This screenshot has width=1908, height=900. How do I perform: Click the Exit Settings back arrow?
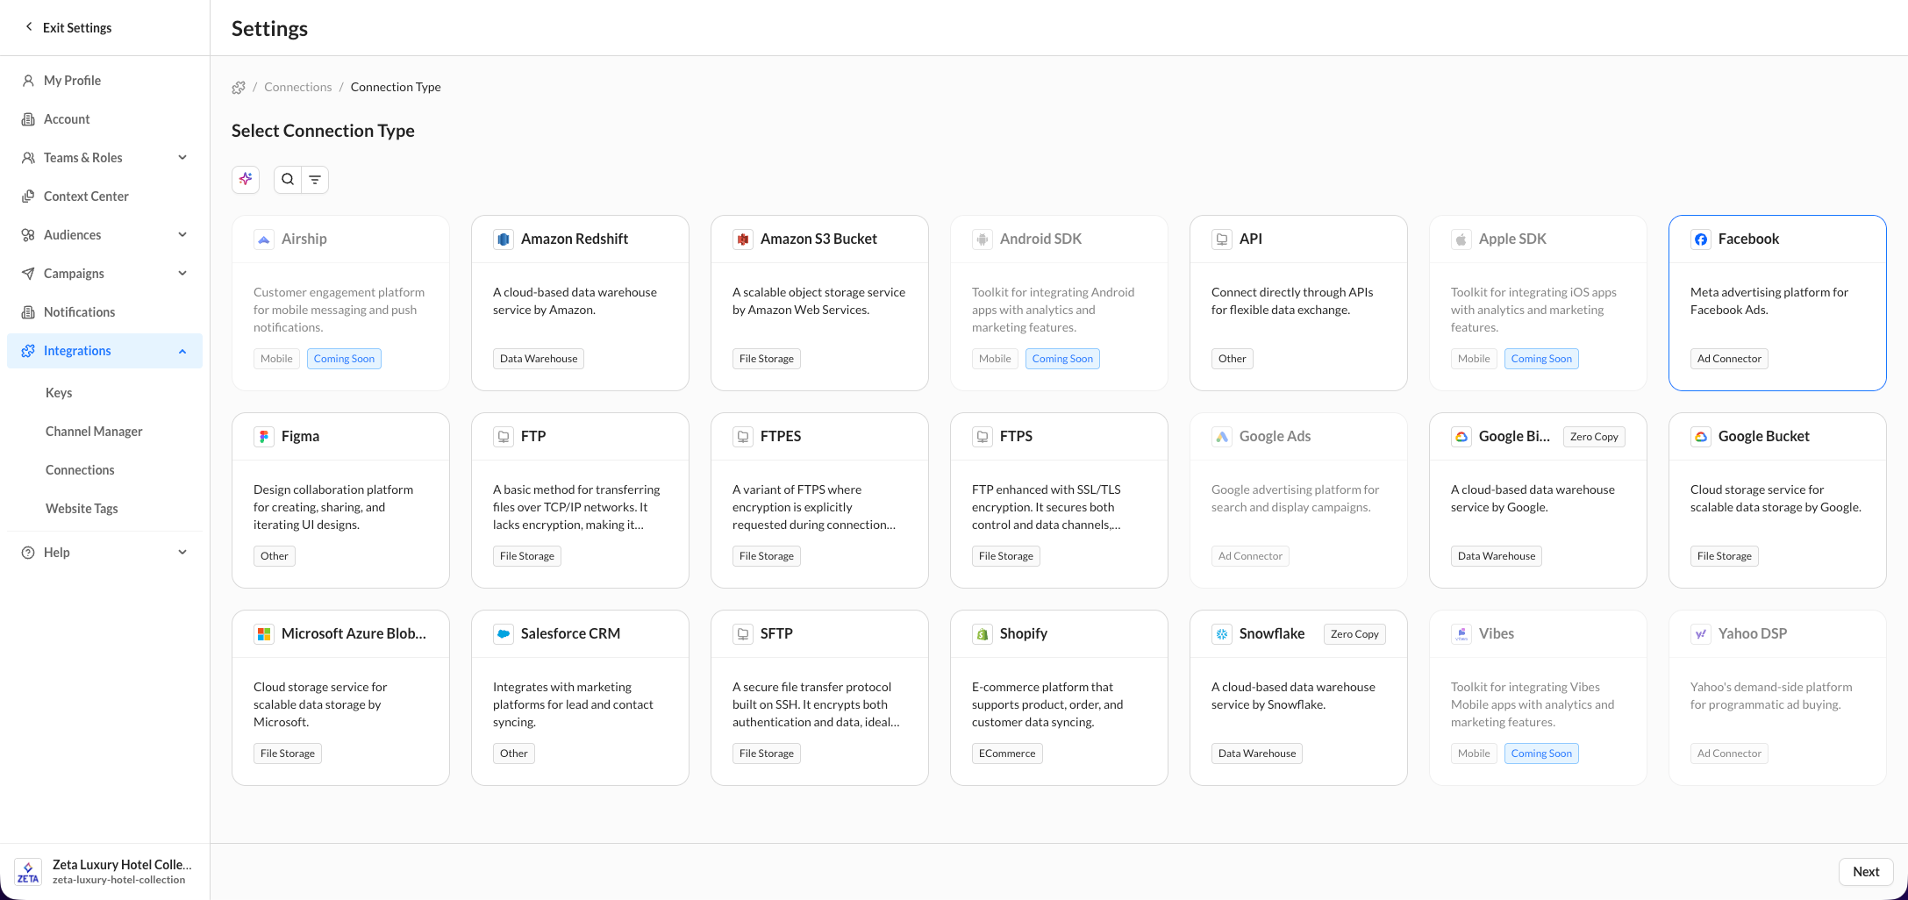click(29, 27)
